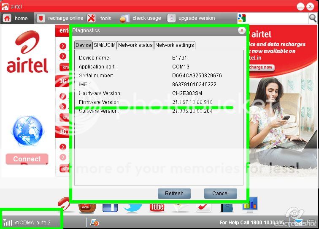Select the firmware version 21.157.13.00.910
The image size is (319, 229).
(x=192, y=102)
